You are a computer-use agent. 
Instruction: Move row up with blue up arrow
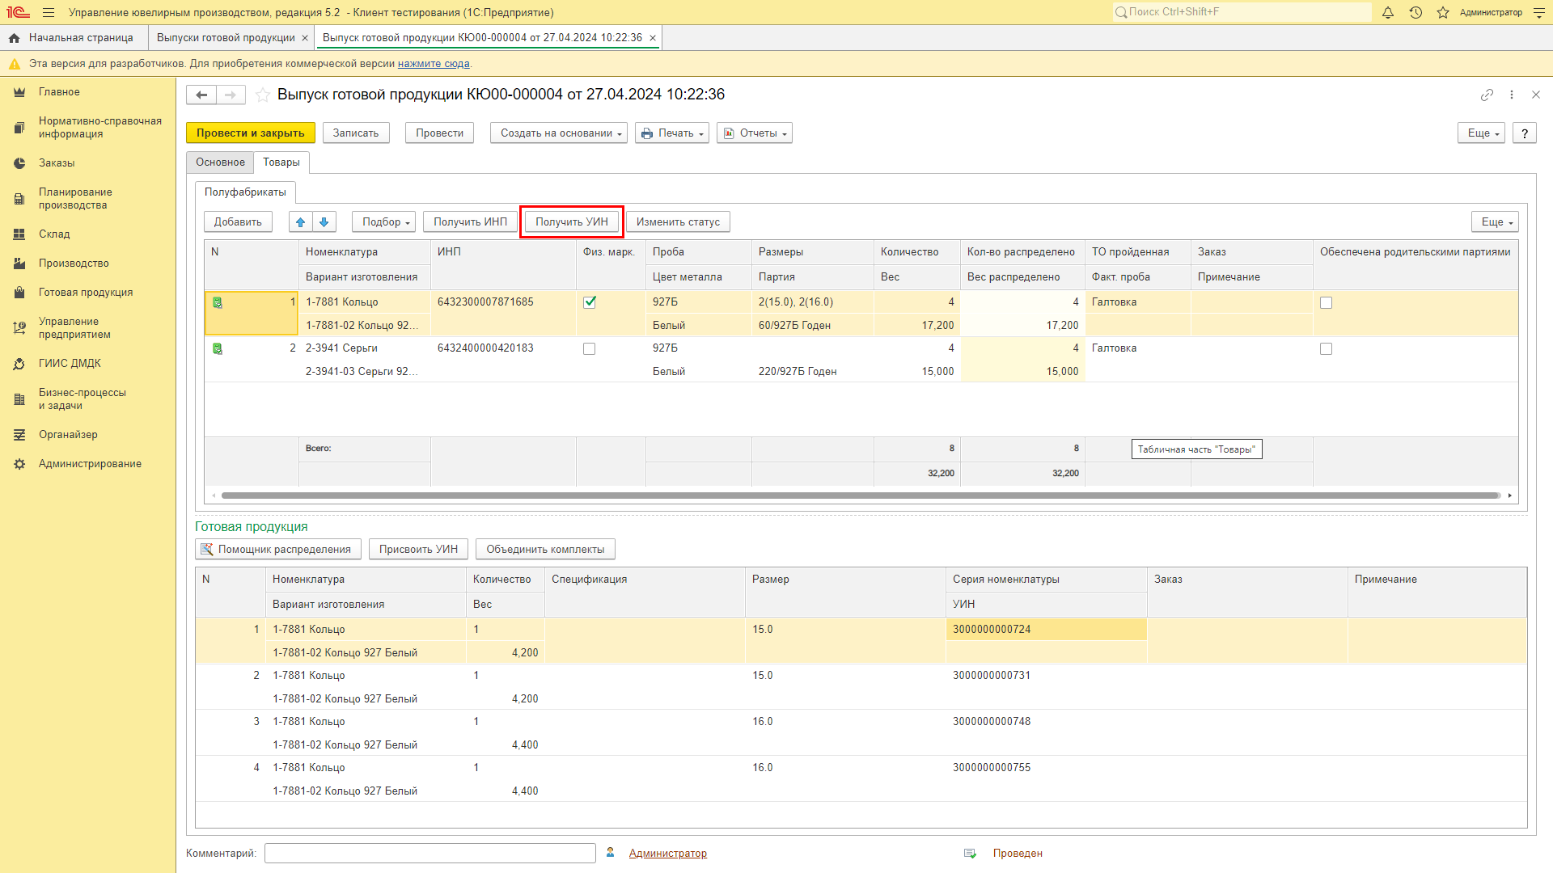point(300,222)
